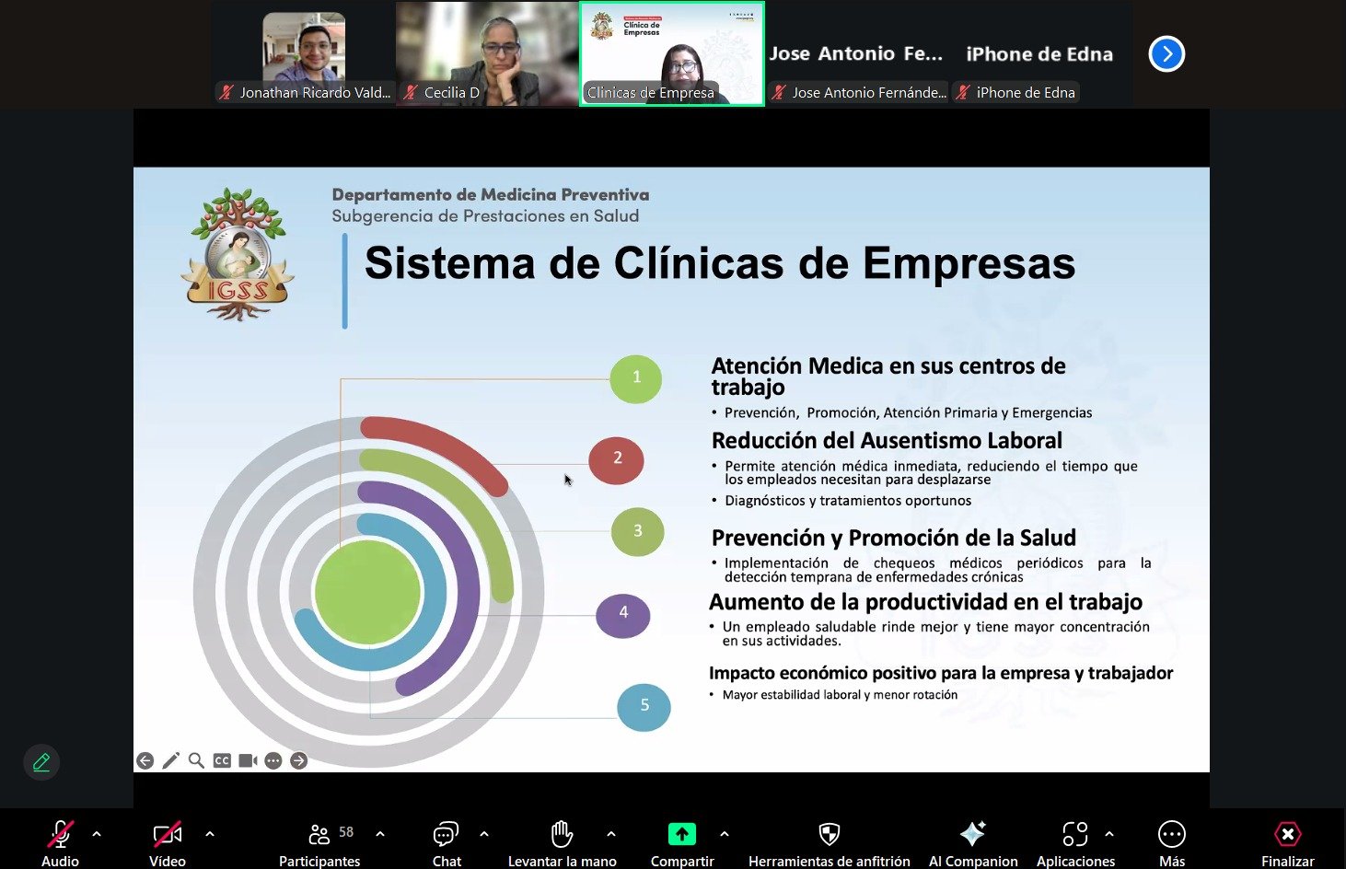
Task: Open Herramientas de anfitrión shield icon
Action: tap(829, 834)
